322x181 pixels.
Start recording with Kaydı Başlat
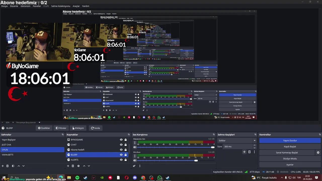coord(290,147)
